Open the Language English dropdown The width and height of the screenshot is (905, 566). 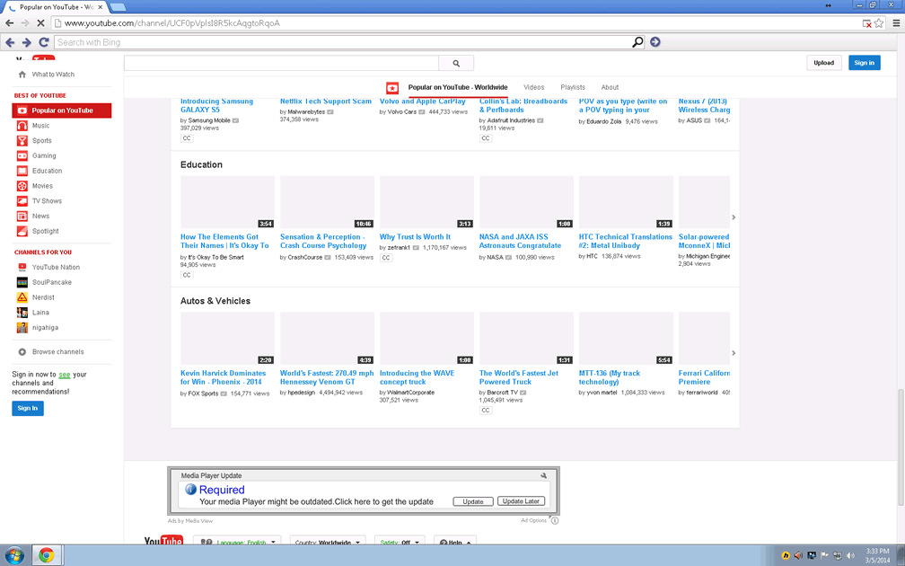point(237,543)
